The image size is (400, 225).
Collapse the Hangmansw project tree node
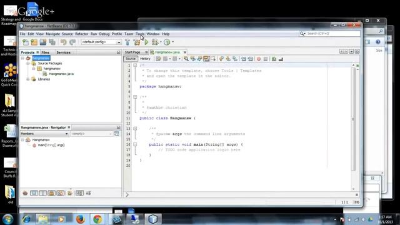(22, 58)
